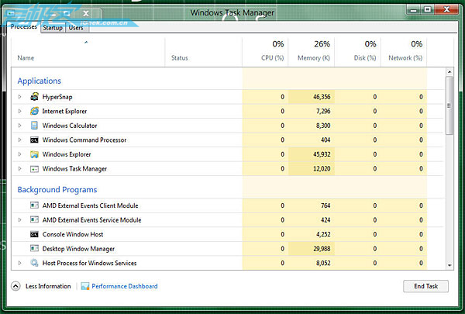Viewport: 465px width, 314px height.
Task: Expand the HyperSnap process group
Action: [20, 97]
